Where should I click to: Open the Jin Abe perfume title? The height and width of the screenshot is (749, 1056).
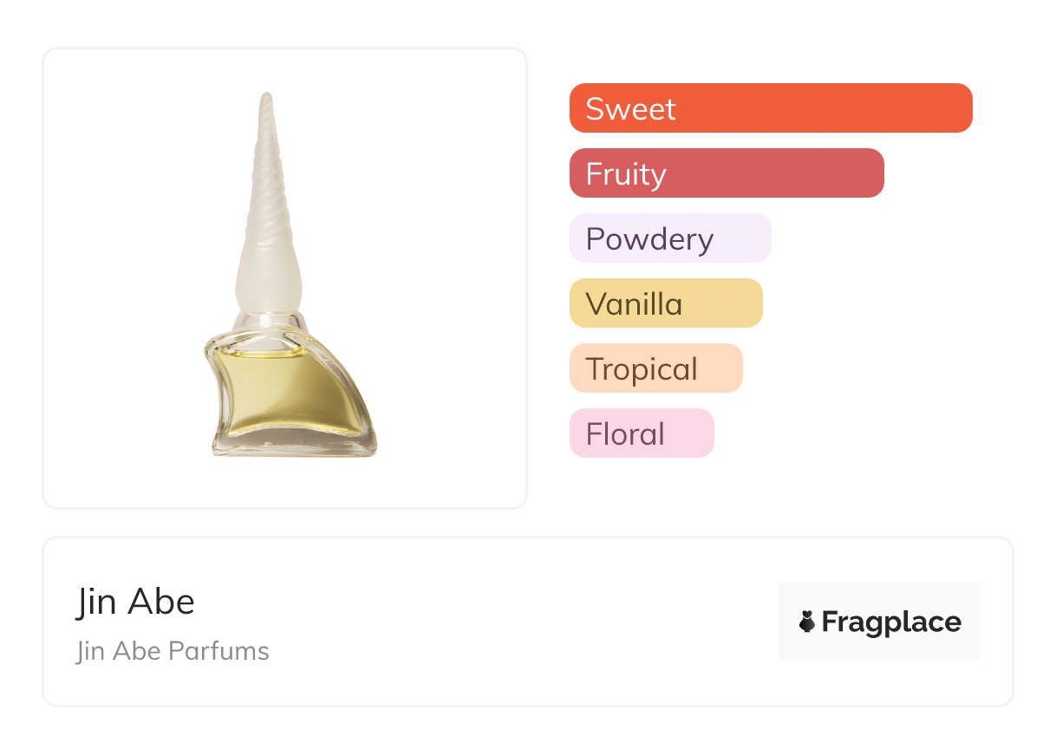[x=135, y=602]
